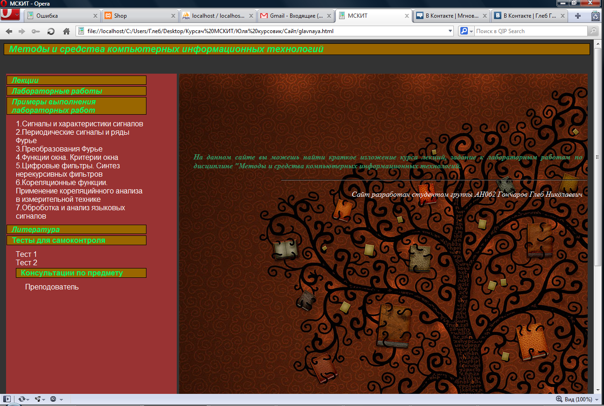Image resolution: width=604 pixels, height=406 pixels.
Task: Click the address bar URL field
Action: (x=265, y=31)
